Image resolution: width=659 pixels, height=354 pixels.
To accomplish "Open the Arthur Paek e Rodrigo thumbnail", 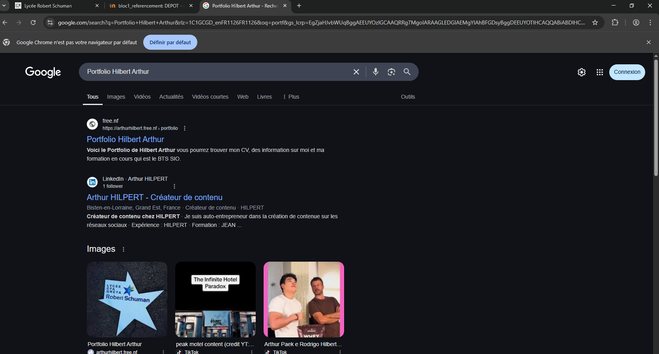I will [x=304, y=300].
